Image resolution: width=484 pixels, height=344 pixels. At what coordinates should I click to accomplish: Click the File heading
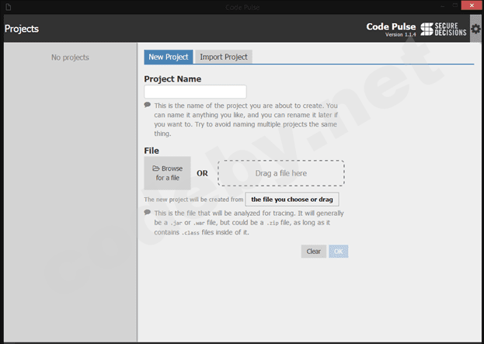(x=151, y=151)
